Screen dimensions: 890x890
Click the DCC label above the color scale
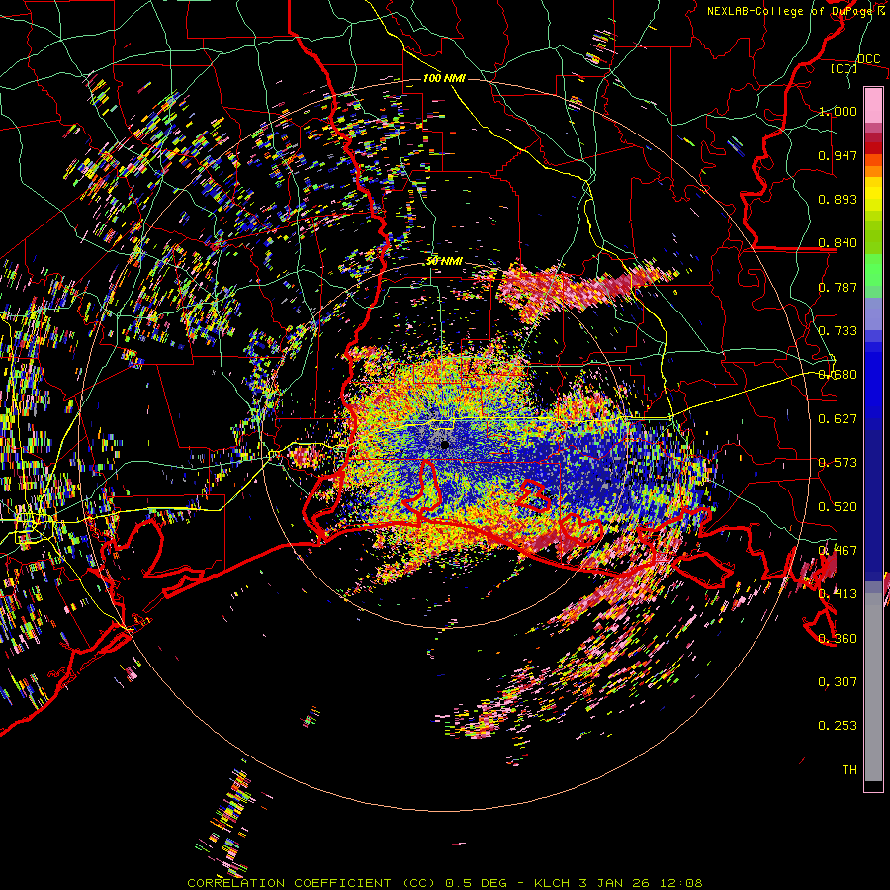point(868,58)
